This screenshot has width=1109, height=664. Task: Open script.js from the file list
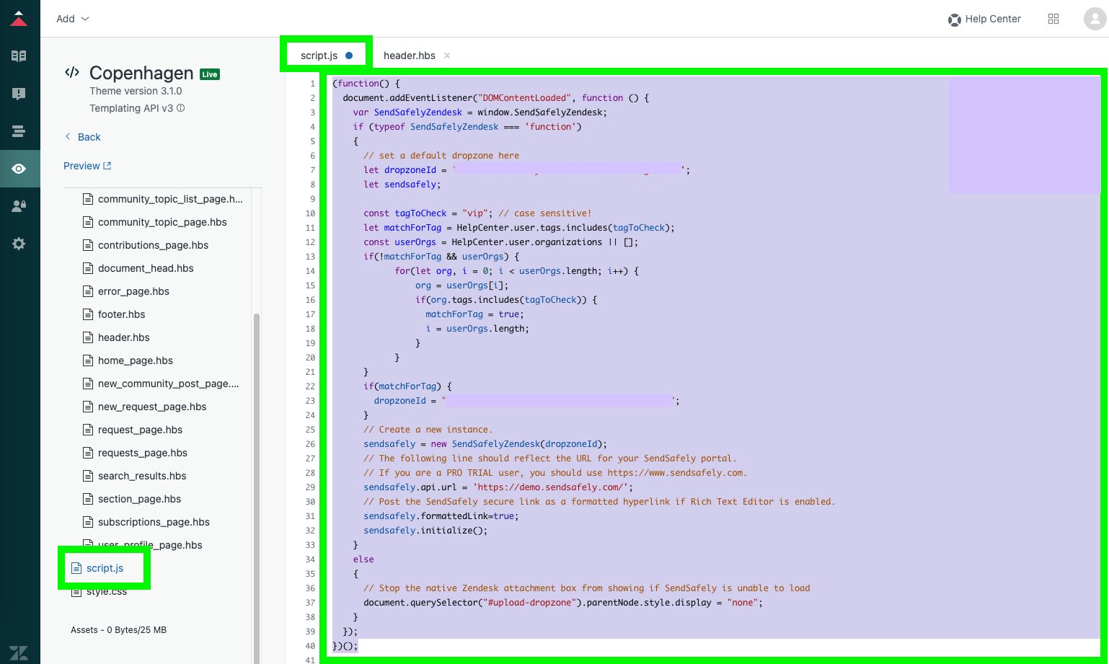tap(105, 568)
